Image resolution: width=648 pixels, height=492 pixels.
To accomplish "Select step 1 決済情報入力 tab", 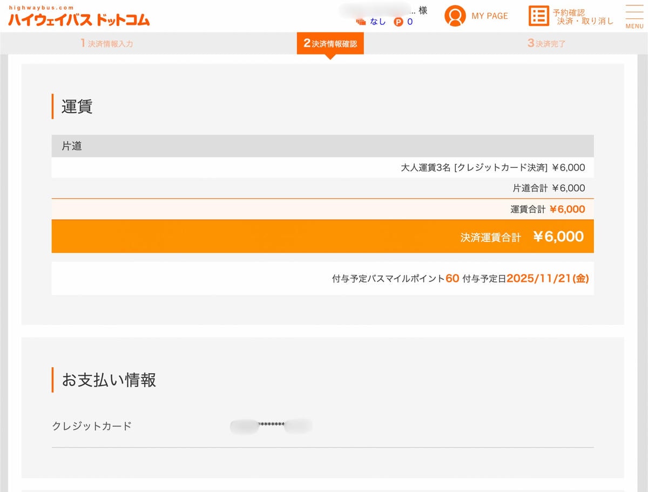I will pyautogui.click(x=107, y=43).
